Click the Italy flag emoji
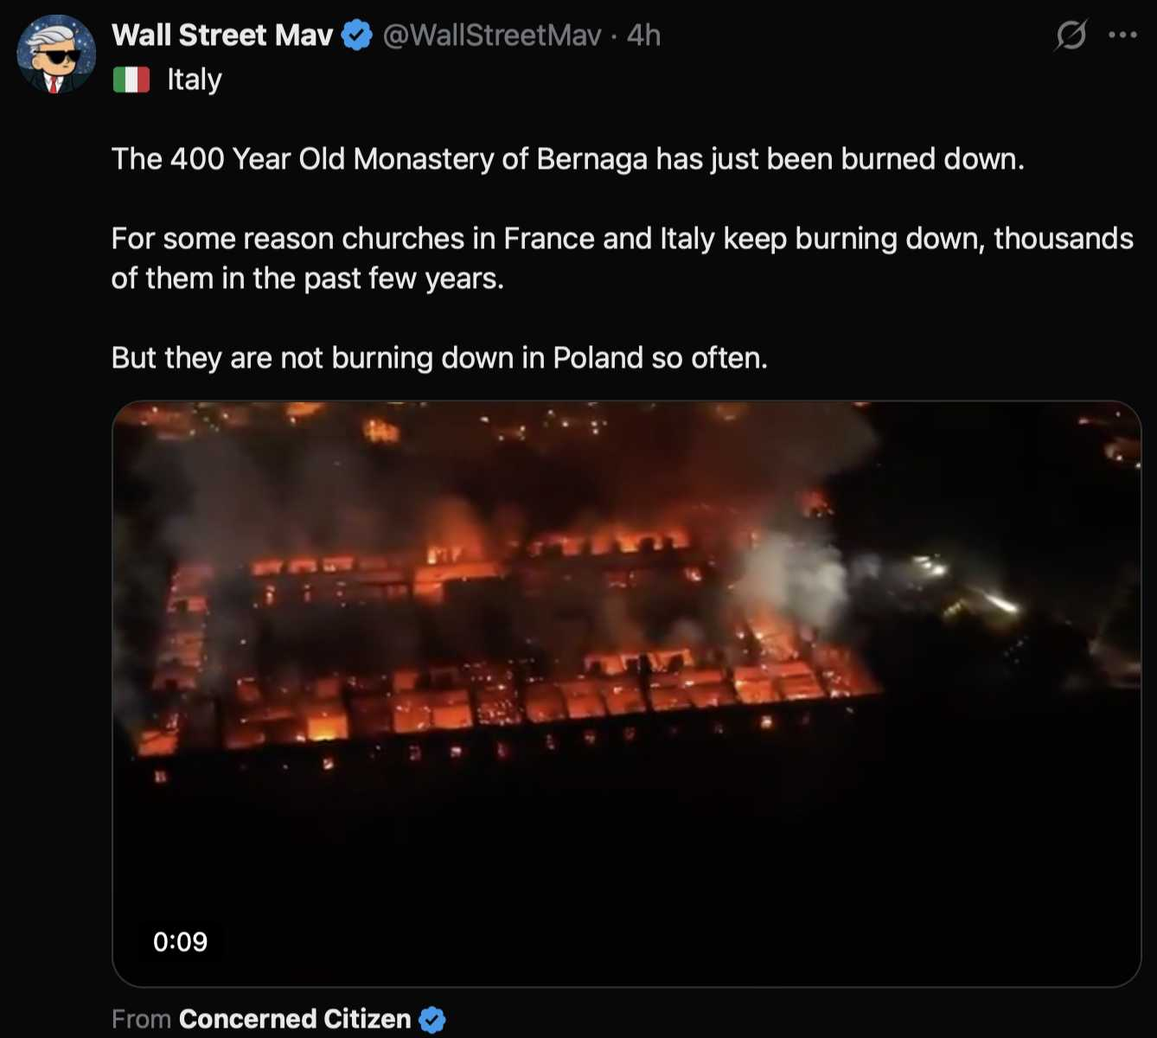Viewport: 1157px width, 1038px height. click(x=131, y=80)
